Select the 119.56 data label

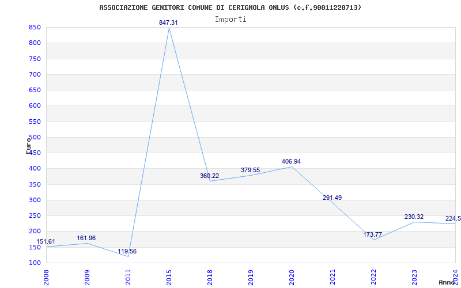[x=127, y=251]
